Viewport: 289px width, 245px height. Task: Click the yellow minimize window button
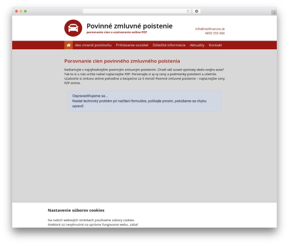click(21, 11)
